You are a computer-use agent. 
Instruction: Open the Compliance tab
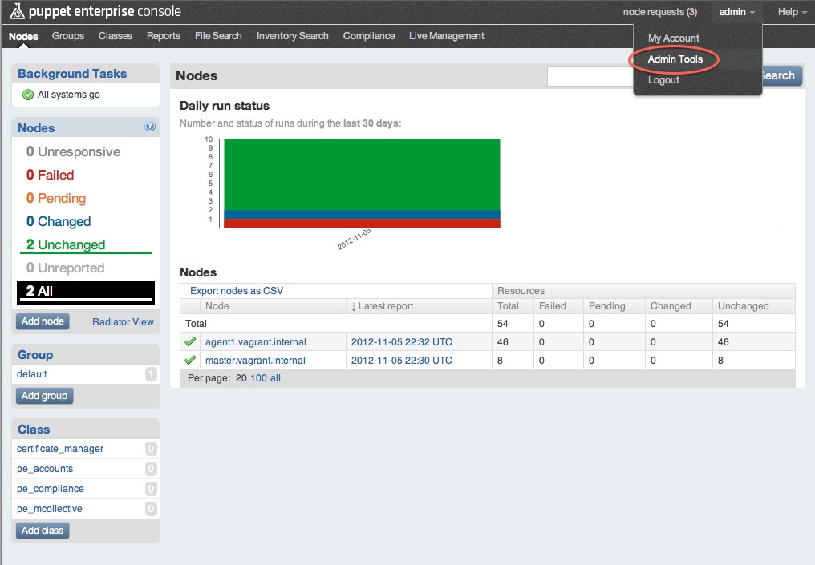tap(368, 36)
